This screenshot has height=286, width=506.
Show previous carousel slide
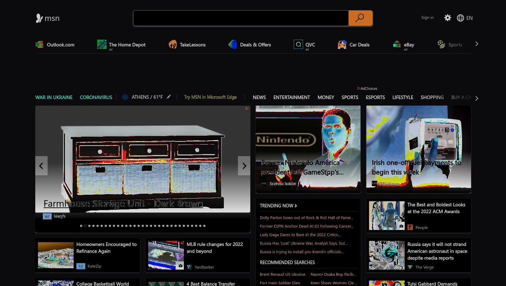pos(41,166)
